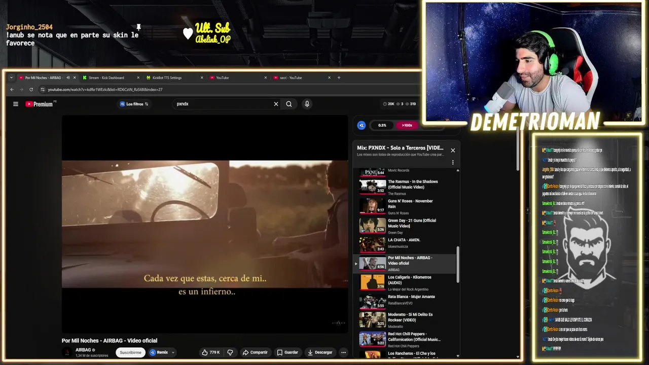Share the video via Compartir
Image resolution: width=649 pixels, height=365 pixels.
click(x=255, y=352)
